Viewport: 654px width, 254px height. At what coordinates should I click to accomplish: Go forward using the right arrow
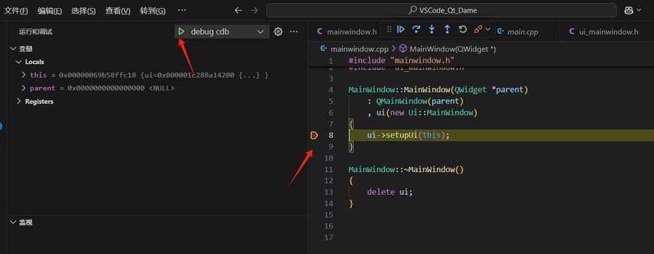click(254, 10)
